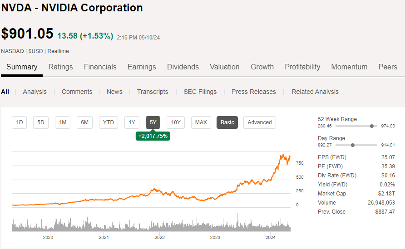Filter content by News
Image resolution: width=405 pixels, height=249 pixels.
[114, 92]
